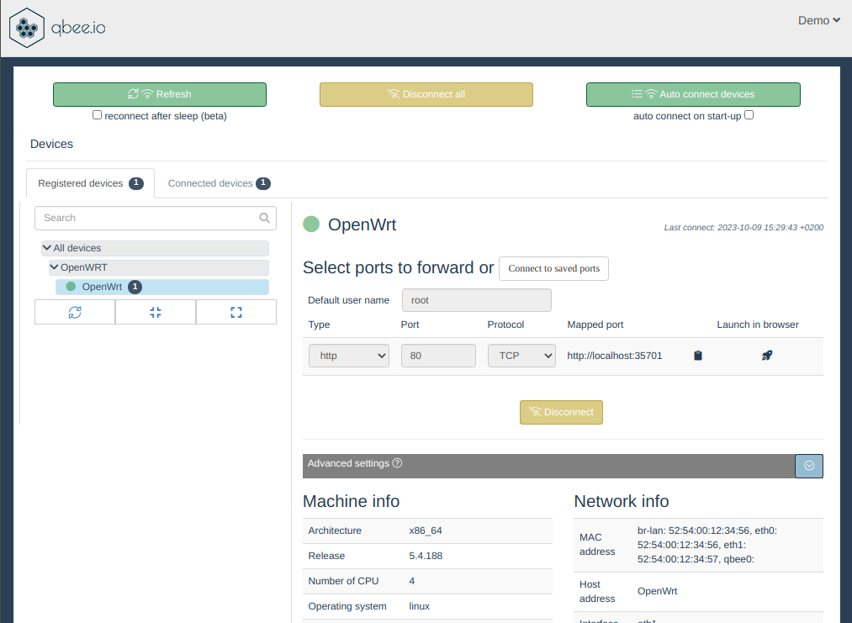852x623 pixels.
Task: Collapse all nodes in the device tree
Action: (x=155, y=311)
